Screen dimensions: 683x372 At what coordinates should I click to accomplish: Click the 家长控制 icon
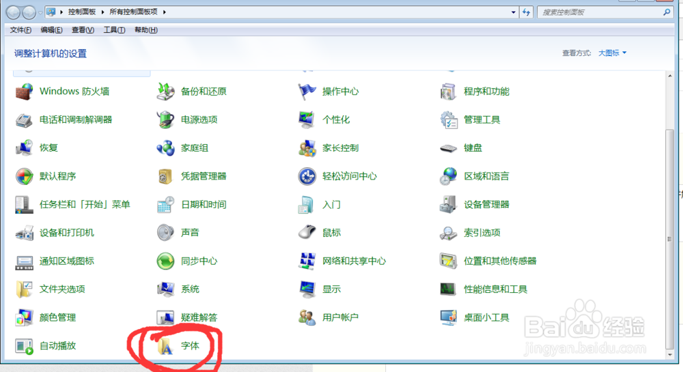click(307, 148)
